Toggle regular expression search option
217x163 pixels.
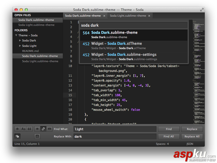click(17, 129)
